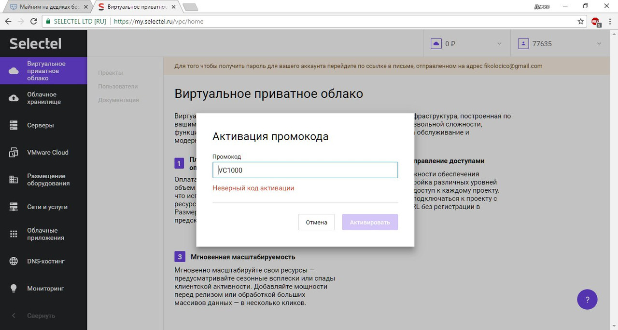Open Документация submenu item
The width and height of the screenshot is (618, 330).
[x=118, y=100]
